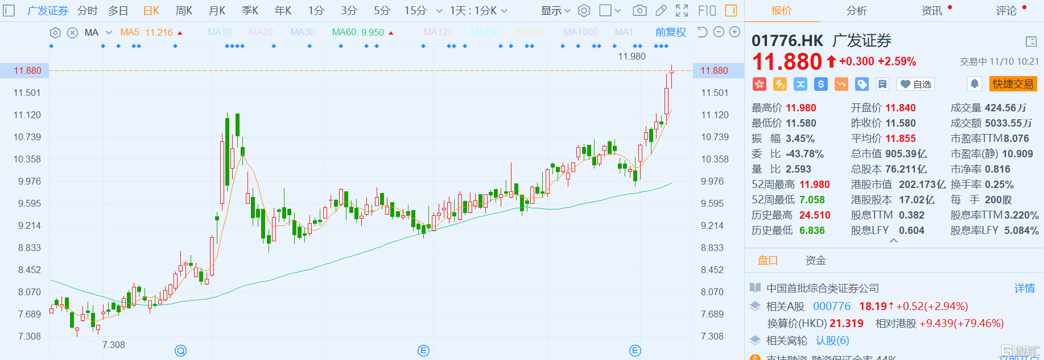Select the 月K monthly chart tab
This screenshot has width=1044, height=360.
217,11
